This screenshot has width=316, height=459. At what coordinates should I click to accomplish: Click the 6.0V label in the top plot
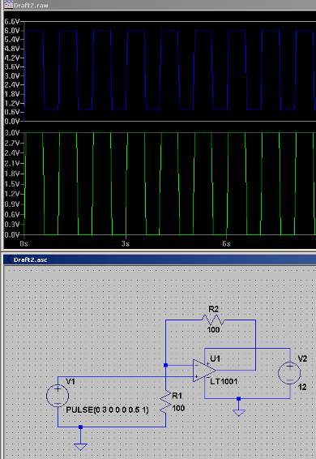(x=12, y=31)
